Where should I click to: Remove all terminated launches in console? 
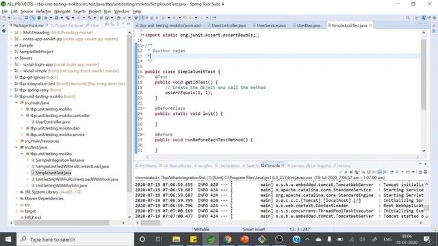[356, 172]
